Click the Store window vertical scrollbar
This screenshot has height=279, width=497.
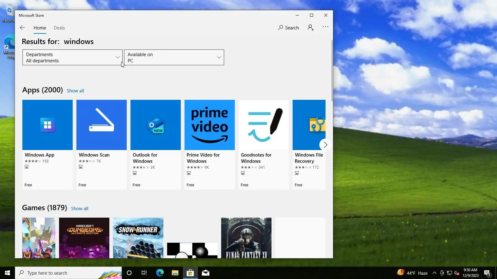tap(332, 71)
